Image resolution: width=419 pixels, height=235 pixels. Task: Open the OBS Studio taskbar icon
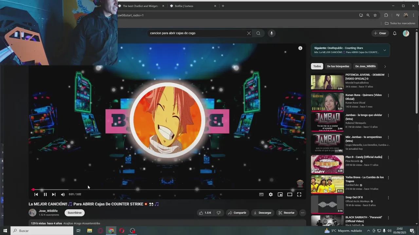click(x=132, y=231)
